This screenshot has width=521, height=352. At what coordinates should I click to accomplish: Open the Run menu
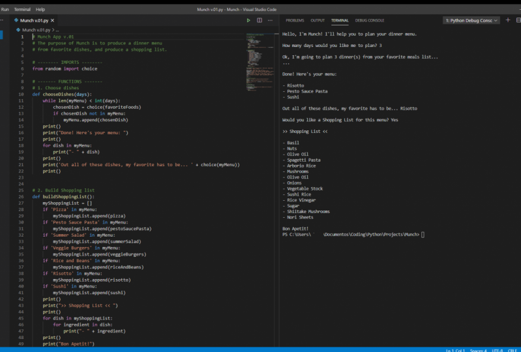(5, 9)
